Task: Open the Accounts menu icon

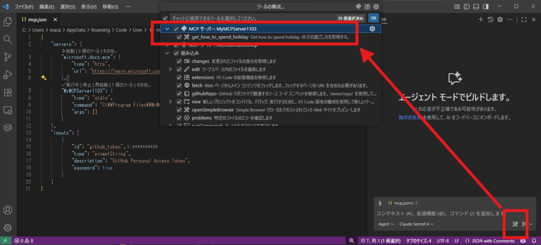Action: [8, 210]
